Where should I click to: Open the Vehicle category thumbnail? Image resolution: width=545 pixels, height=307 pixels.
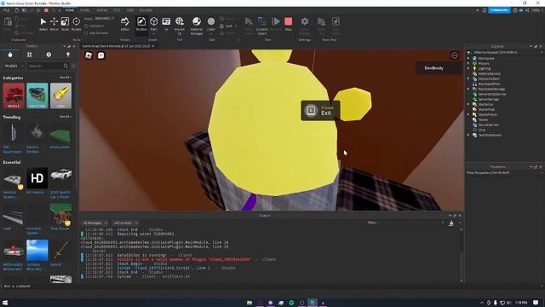pyautogui.click(x=14, y=96)
